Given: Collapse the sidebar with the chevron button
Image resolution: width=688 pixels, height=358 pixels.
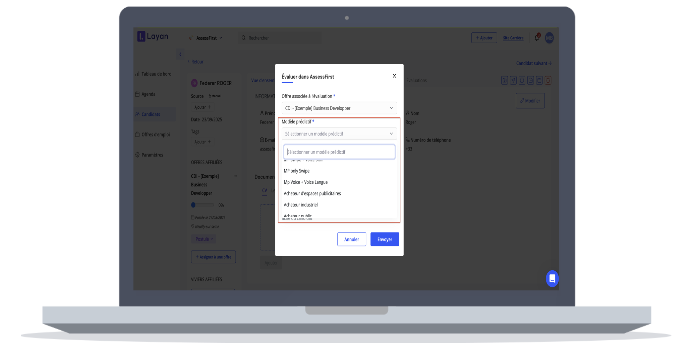Looking at the screenshot, I should click(180, 54).
